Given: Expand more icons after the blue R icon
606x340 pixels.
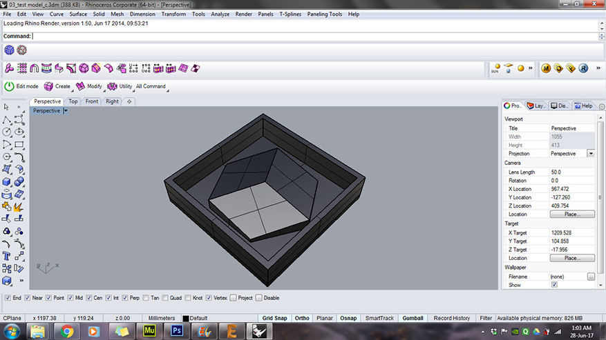Looking at the screenshot, I should pos(598,68).
